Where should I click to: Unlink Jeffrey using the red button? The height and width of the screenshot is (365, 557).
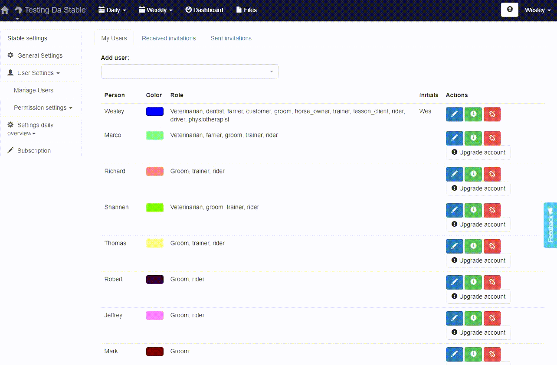(x=492, y=318)
